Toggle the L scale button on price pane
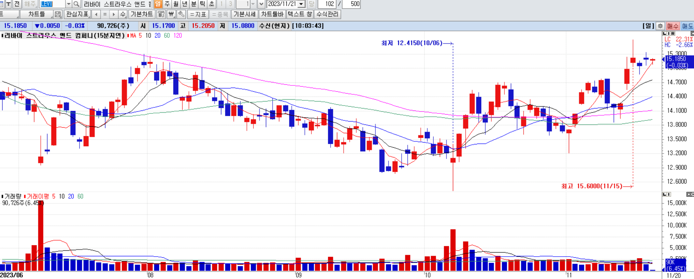The width and height of the screenshot is (694, 279). click(x=664, y=34)
